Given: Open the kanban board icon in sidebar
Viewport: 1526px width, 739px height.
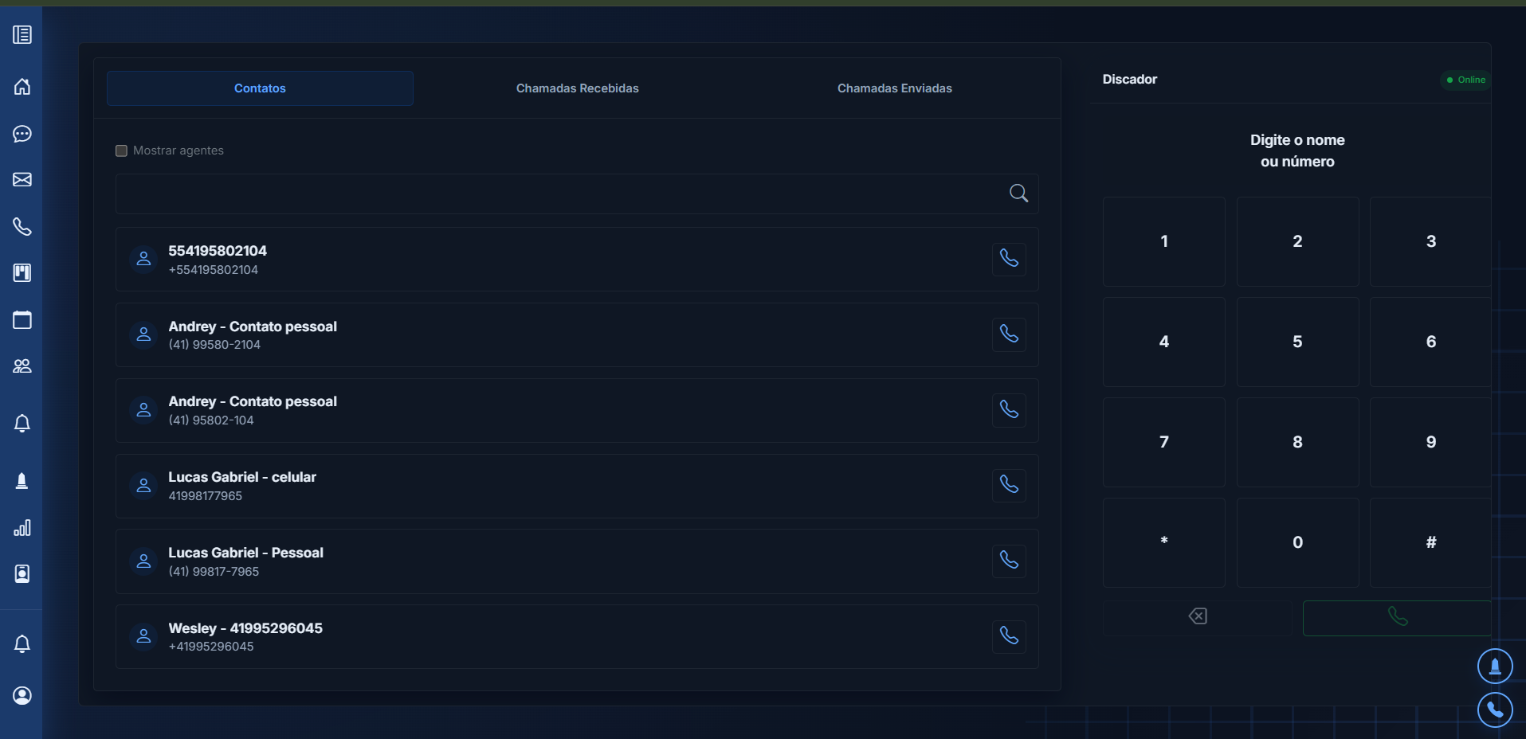Looking at the screenshot, I should tap(22, 273).
